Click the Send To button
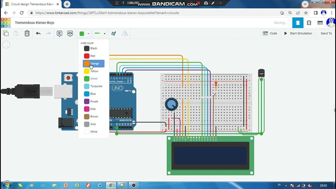The height and width of the screenshot is (189, 336). [326, 33]
